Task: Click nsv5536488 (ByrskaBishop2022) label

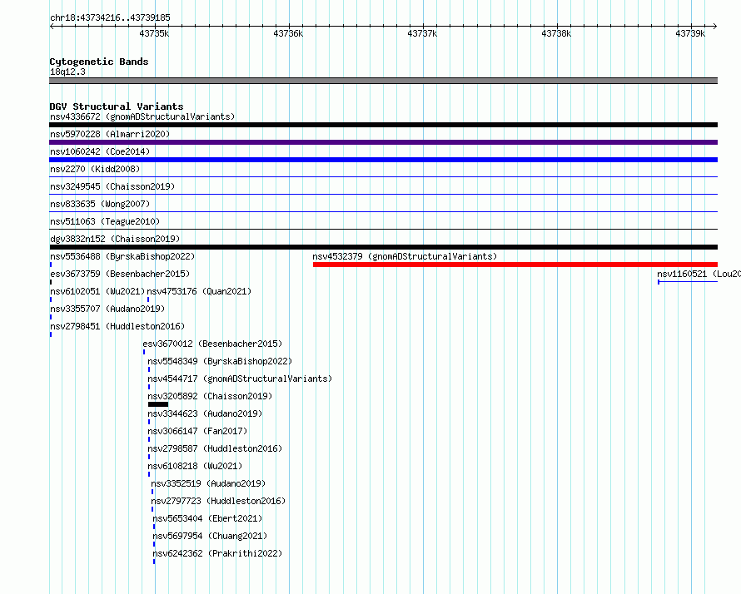Action: [122, 256]
